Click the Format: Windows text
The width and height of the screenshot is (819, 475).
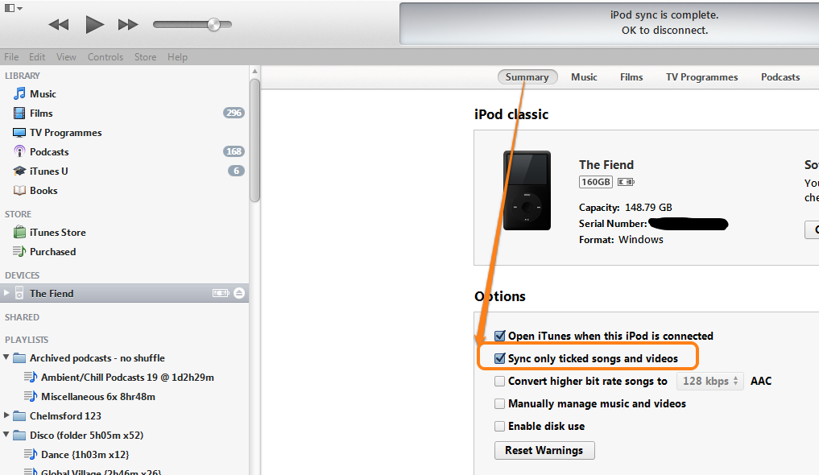tap(621, 240)
